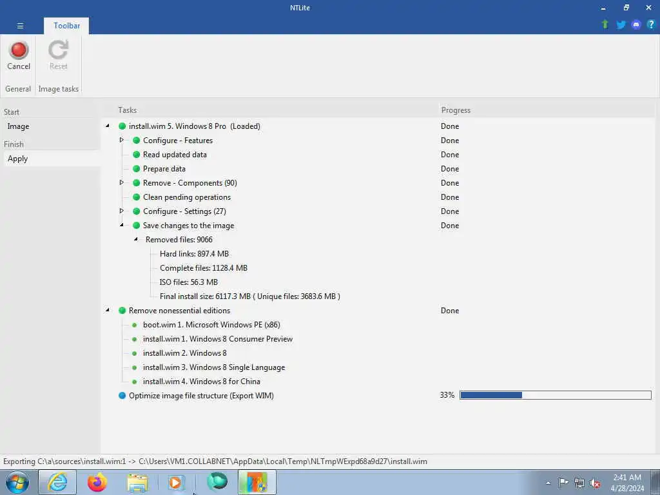660x495 pixels.
Task: Click green status dot of install.wim 5
Action: (122, 126)
